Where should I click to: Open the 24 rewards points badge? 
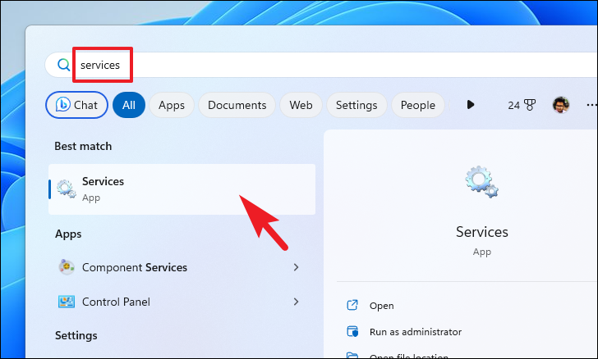click(522, 105)
